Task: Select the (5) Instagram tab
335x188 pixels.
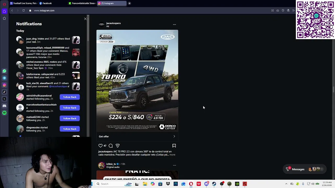Action: [112, 3]
